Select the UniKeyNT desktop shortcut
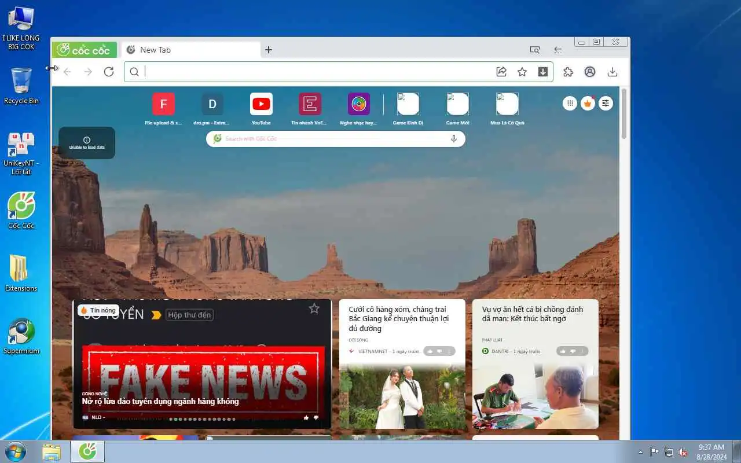The image size is (741, 463). click(21, 154)
